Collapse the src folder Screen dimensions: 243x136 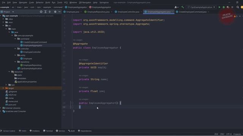coord(3,26)
